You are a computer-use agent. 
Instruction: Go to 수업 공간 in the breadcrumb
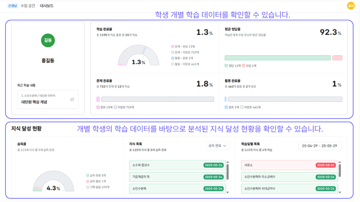(x=27, y=6)
